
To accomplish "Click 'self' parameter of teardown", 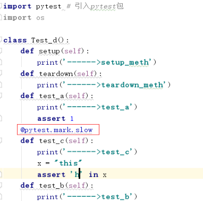I will [86, 74].
